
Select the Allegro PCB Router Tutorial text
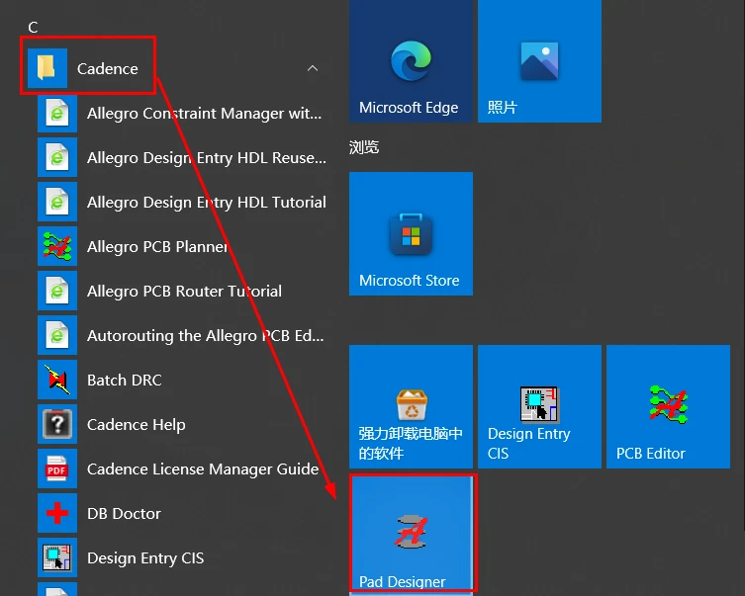point(184,291)
